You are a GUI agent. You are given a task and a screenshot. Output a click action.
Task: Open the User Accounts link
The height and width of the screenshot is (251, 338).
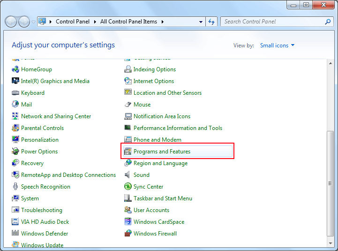click(x=151, y=210)
